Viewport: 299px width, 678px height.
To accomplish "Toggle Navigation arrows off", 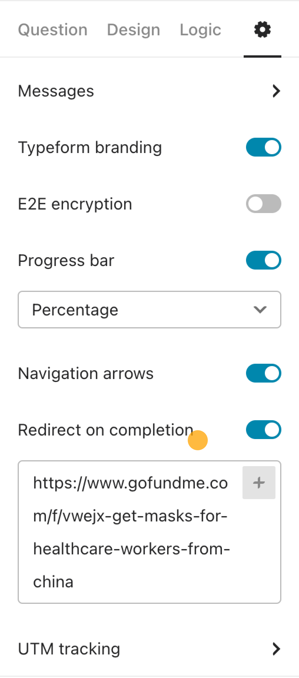I will click(263, 373).
